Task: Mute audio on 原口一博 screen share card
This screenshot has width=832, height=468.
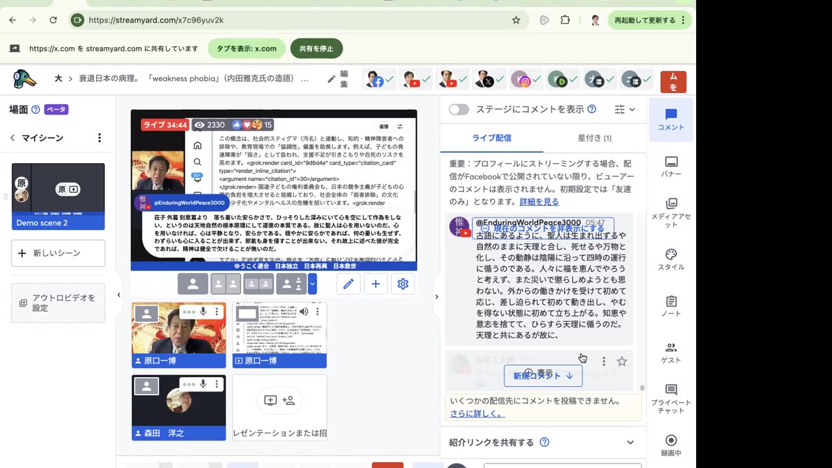Action: point(304,312)
